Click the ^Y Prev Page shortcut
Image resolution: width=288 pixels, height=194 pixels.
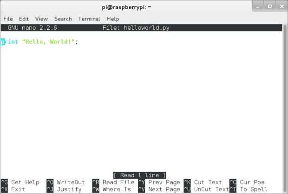(159, 182)
